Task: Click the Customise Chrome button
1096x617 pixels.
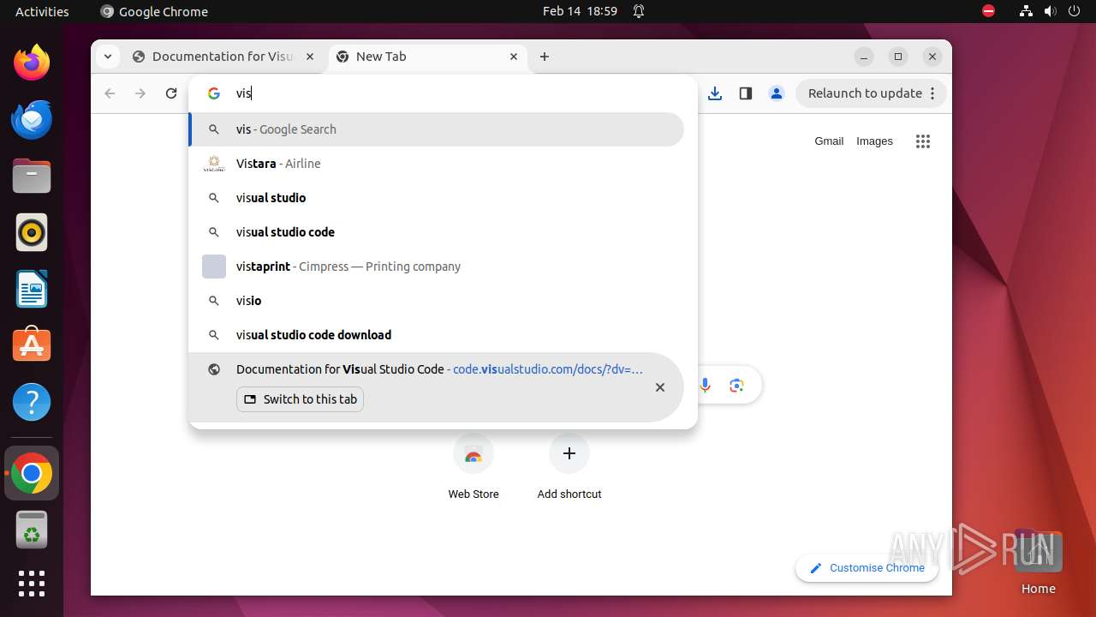Action: coord(867,568)
